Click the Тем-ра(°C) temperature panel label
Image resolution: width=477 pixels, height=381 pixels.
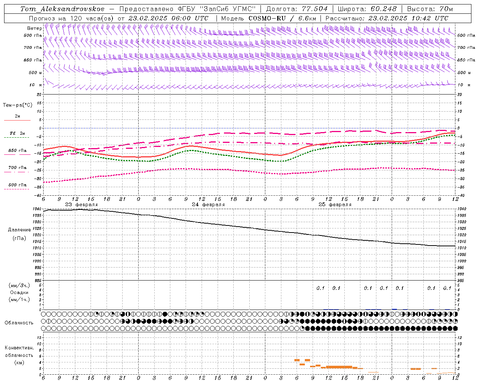pyautogui.click(x=18, y=105)
